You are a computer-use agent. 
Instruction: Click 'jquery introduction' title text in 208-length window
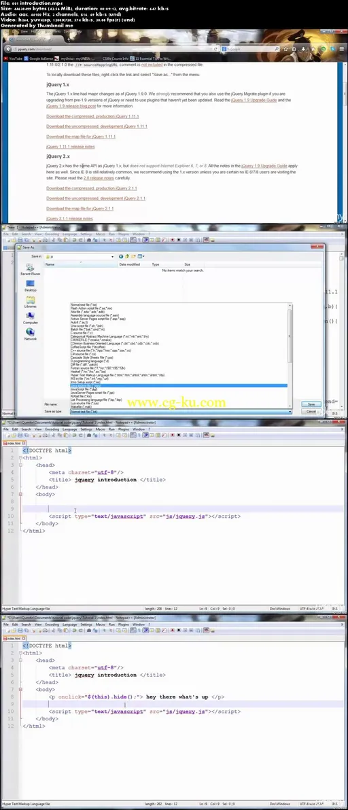[x=105, y=479]
